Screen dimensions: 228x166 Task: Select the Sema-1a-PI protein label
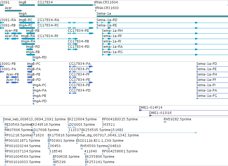click(206, 85)
